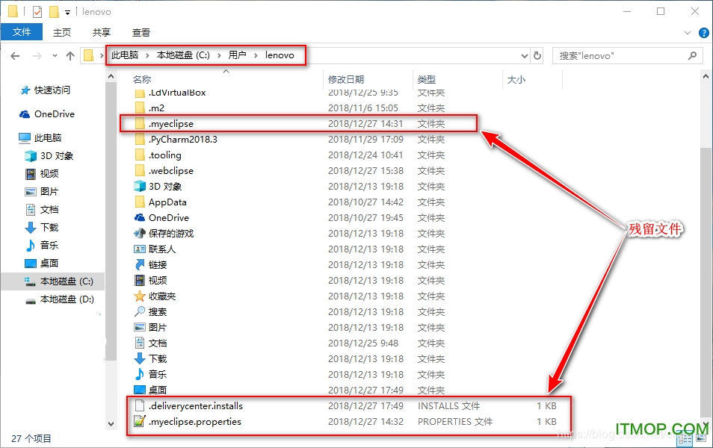Click 本地磁盘 (C:) in the address breadcrumb
Image resolution: width=713 pixels, height=448 pixels.
click(183, 55)
